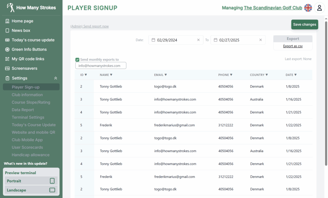Open Club information settings
The image size is (328, 198).
tap(27, 95)
